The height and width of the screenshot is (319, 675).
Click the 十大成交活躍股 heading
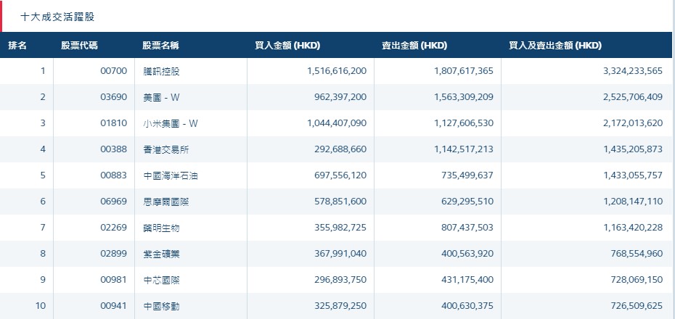[x=57, y=17]
